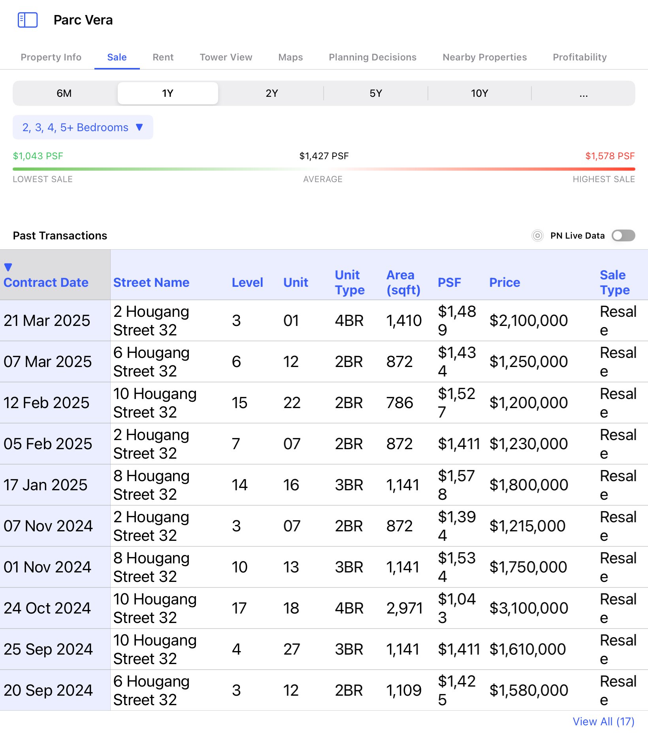648x751 pixels.
Task: Open the Tower View tab
Action: pyautogui.click(x=226, y=57)
